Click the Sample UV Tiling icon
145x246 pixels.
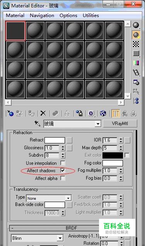(136, 54)
